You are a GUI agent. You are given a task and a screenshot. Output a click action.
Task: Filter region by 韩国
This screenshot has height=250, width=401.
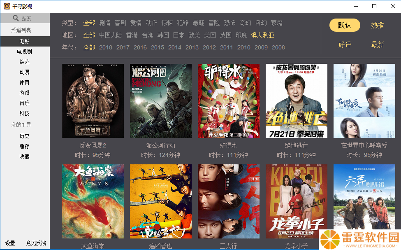pyautogui.click(x=163, y=35)
